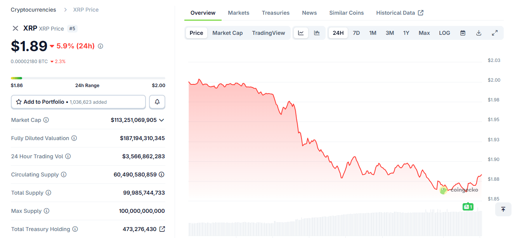
Task: Click the download chart icon
Action: pyautogui.click(x=479, y=33)
